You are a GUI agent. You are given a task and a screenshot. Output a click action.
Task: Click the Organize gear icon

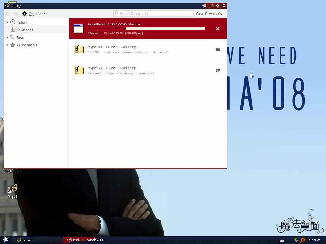point(25,14)
